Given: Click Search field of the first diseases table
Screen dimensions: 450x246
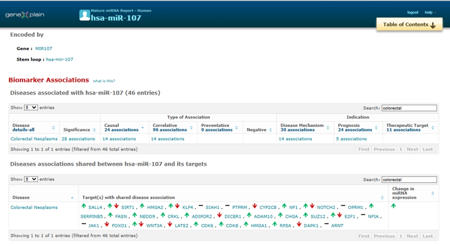Looking at the screenshot, I should tap(409, 108).
